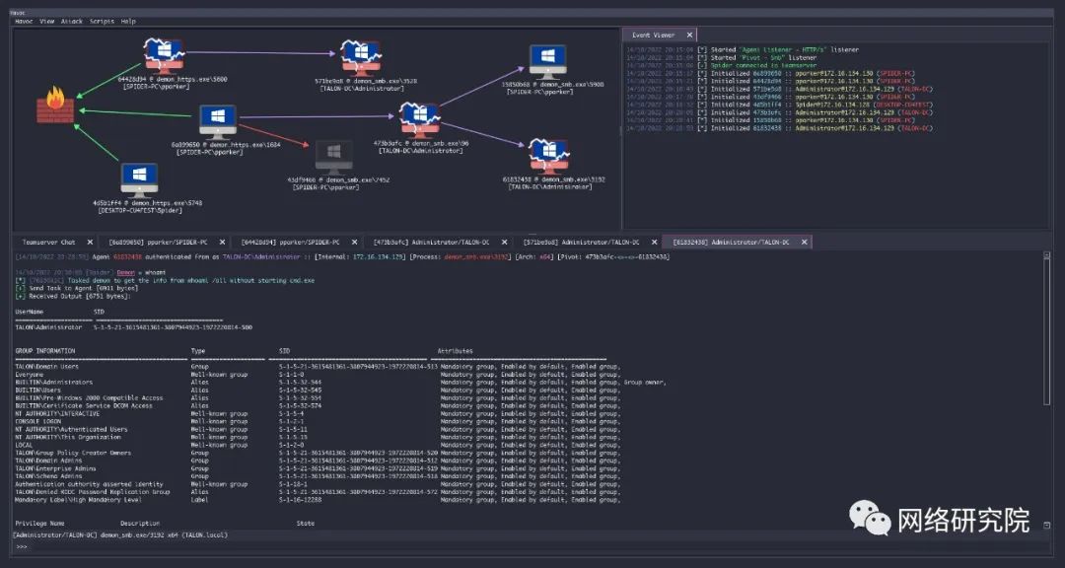Close the [571be9a8] Administrator/TALON-DC tab

(654, 242)
